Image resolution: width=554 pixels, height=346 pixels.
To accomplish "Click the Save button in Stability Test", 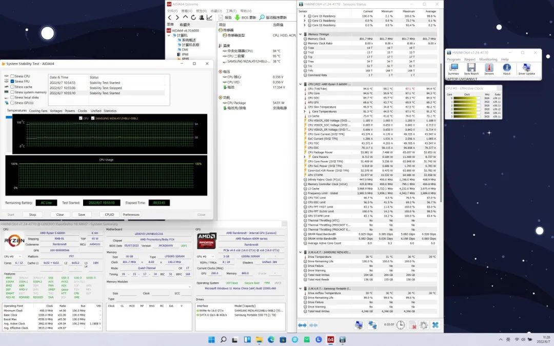I will click(x=82, y=214).
